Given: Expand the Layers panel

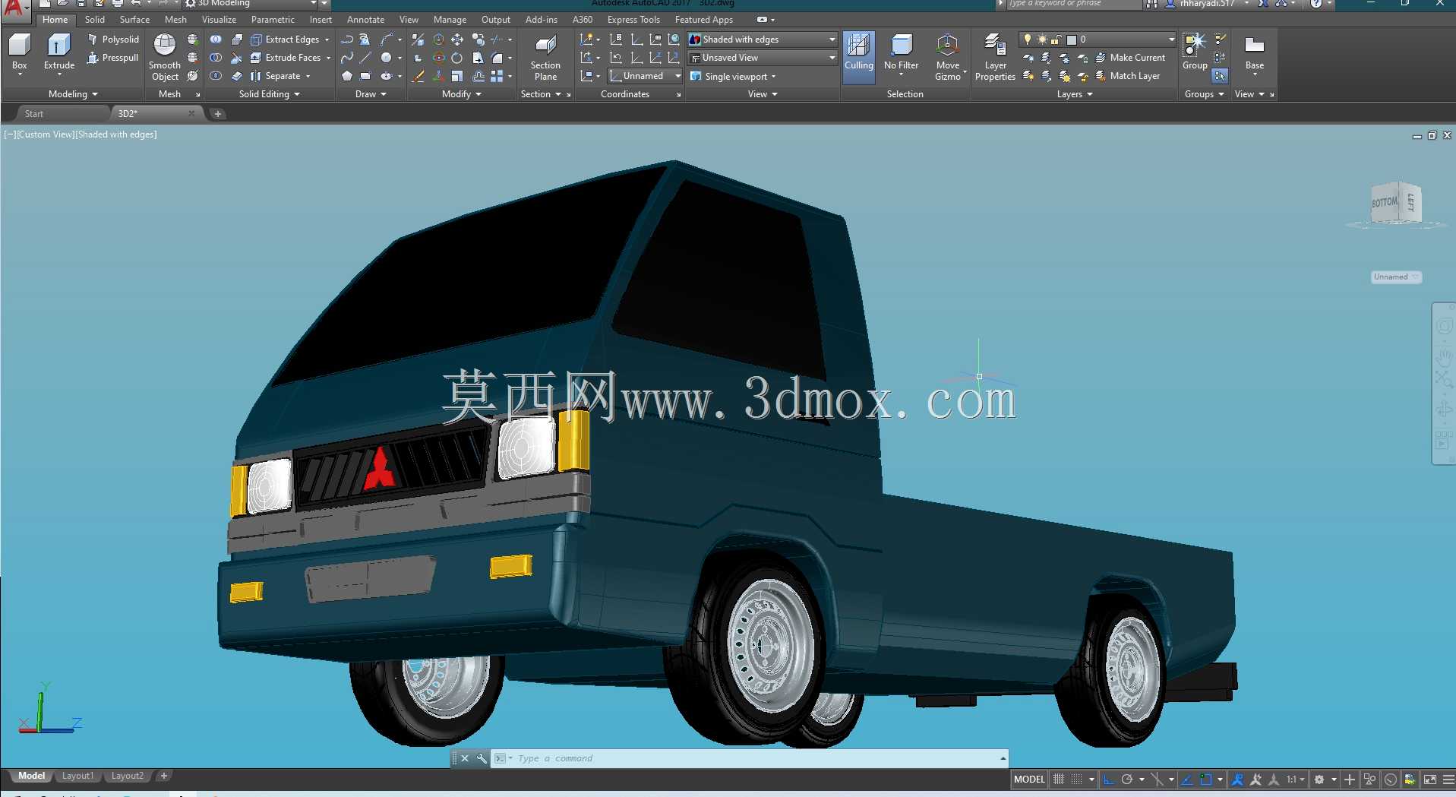Looking at the screenshot, I should [1075, 94].
